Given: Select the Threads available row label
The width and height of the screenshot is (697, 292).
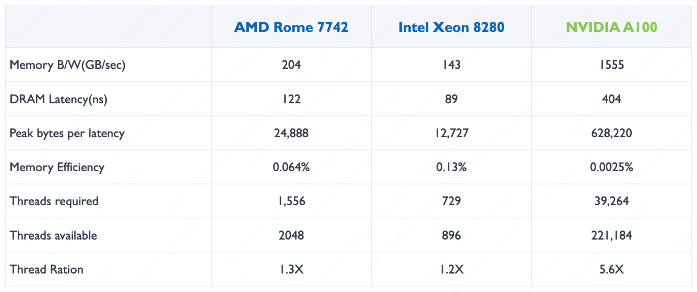Looking at the screenshot, I should tap(53, 235).
